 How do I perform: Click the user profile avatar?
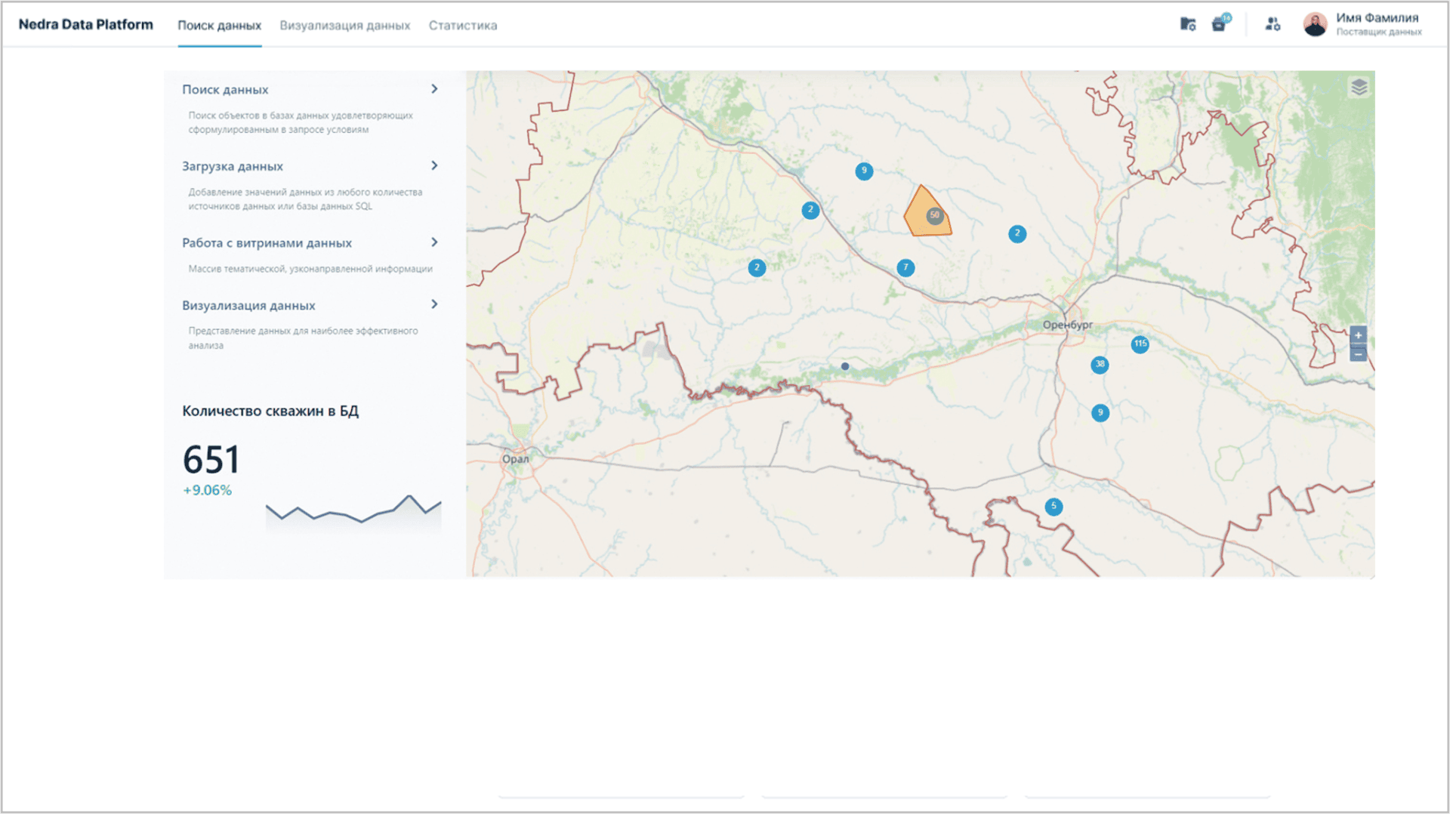click(1315, 24)
